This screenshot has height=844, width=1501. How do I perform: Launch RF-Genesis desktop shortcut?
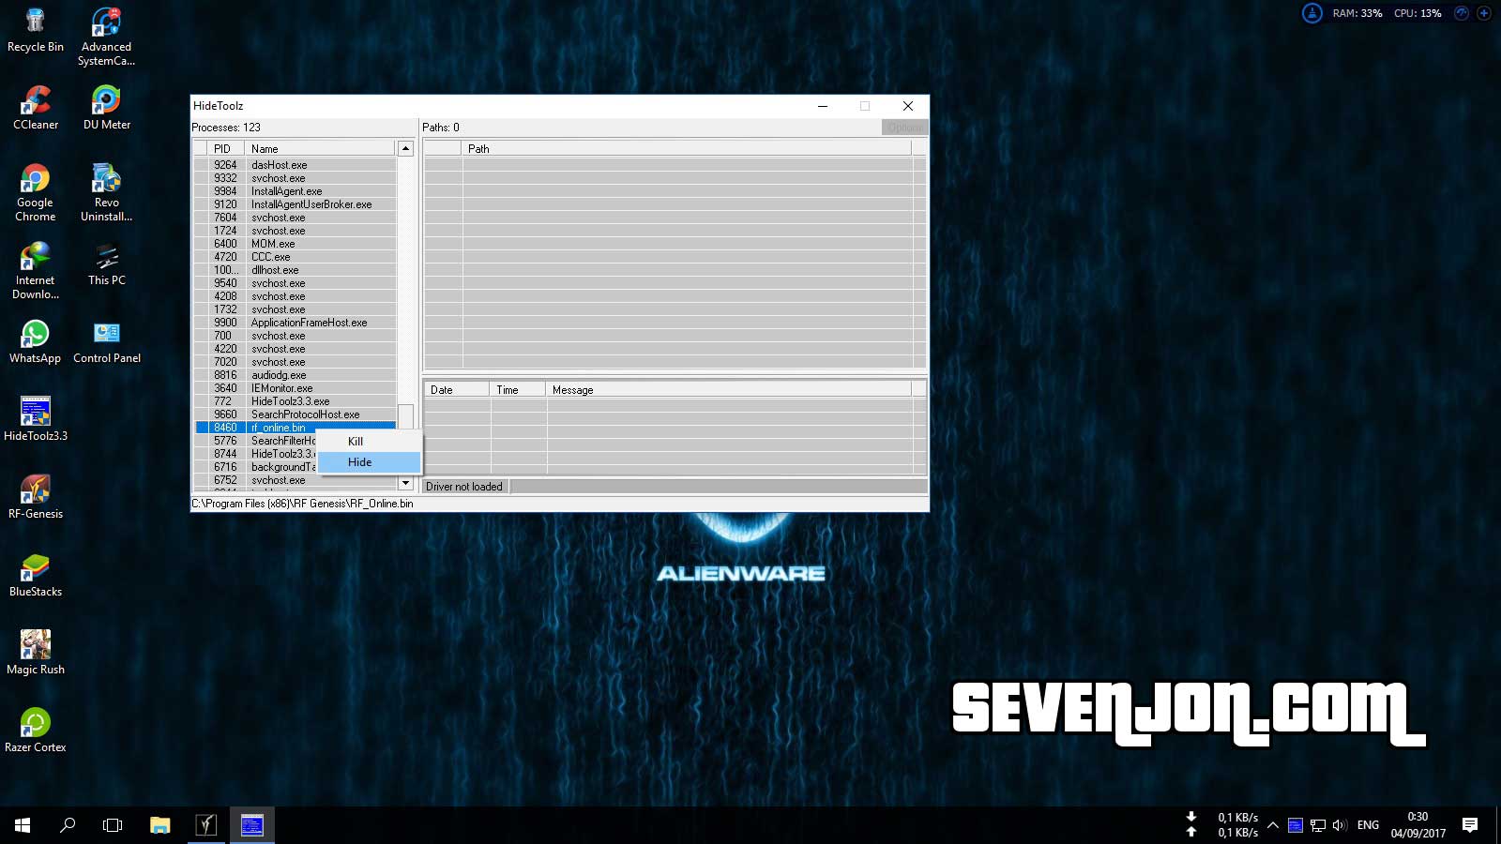pos(36,497)
